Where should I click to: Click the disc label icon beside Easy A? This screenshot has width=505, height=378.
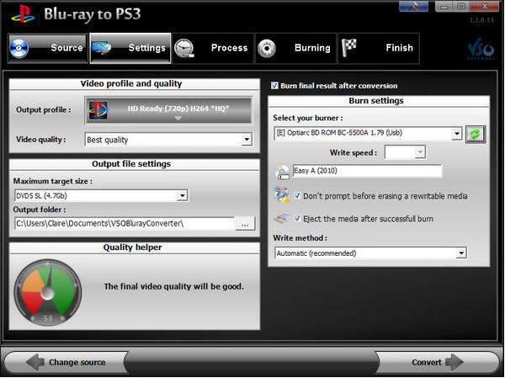pos(282,172)
